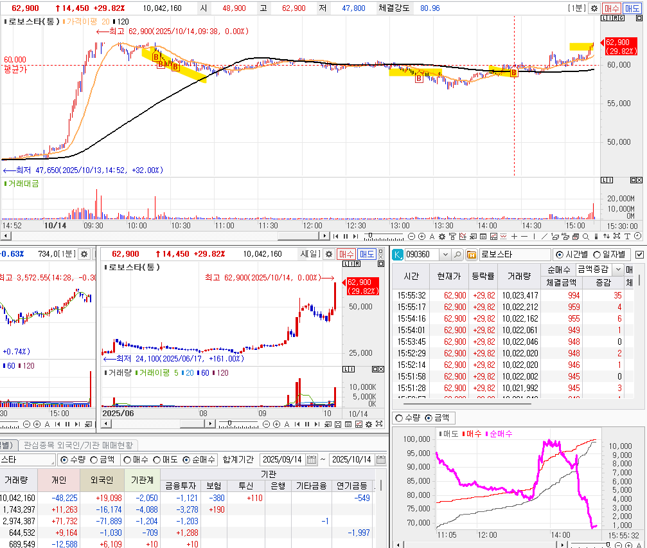Click top chart horizontal scrollbar left arrow
The width and height of the screenshot is (647, 548).
(6, 236)
